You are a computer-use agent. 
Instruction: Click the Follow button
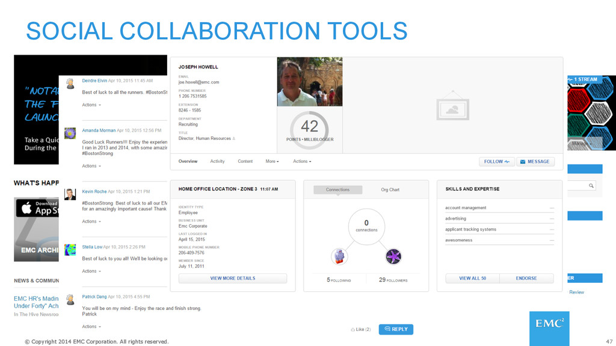point(496,162)
